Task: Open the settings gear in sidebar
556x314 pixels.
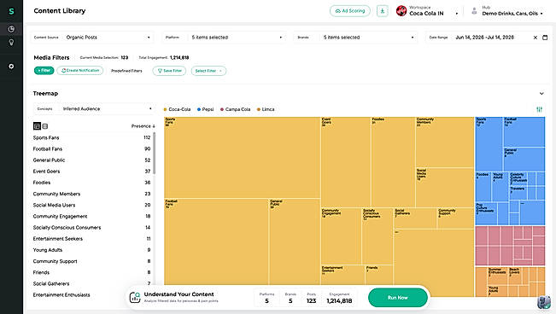Action: [x=11, y=67]
